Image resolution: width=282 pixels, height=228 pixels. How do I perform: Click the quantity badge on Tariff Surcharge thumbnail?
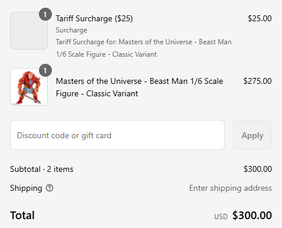click(45, 14)
